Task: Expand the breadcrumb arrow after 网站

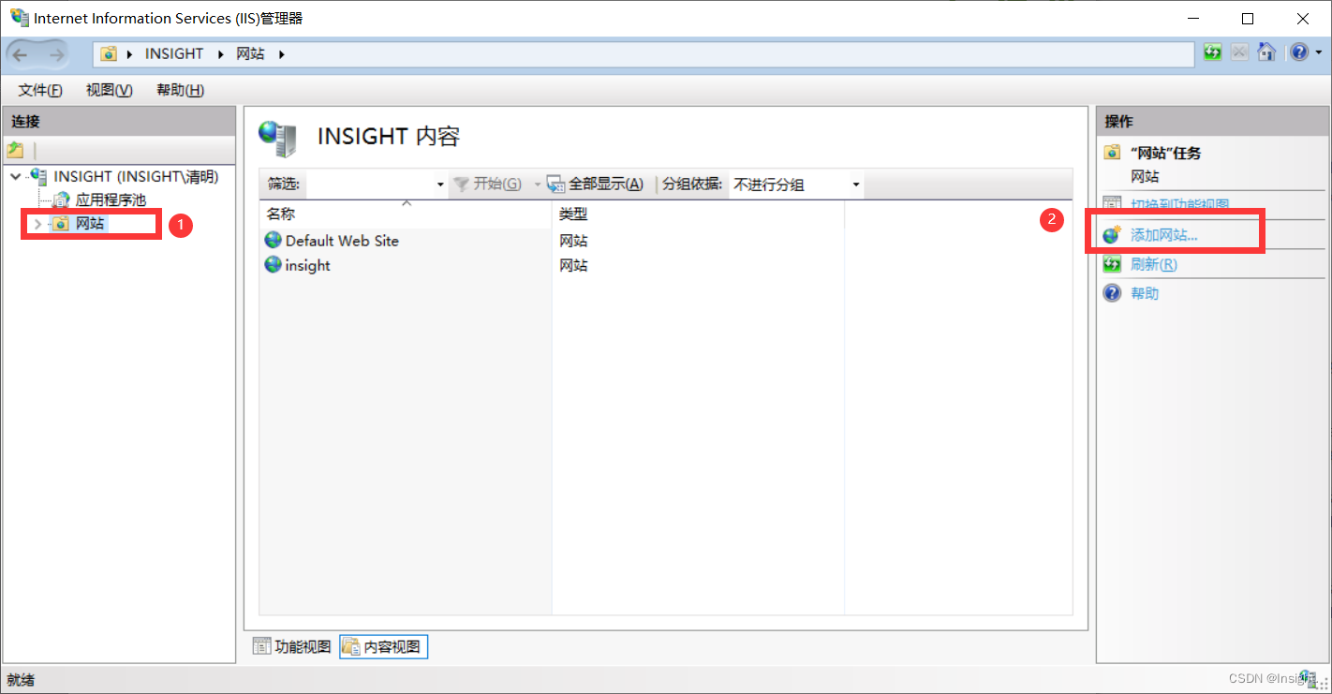Action: tap(281, 53)
